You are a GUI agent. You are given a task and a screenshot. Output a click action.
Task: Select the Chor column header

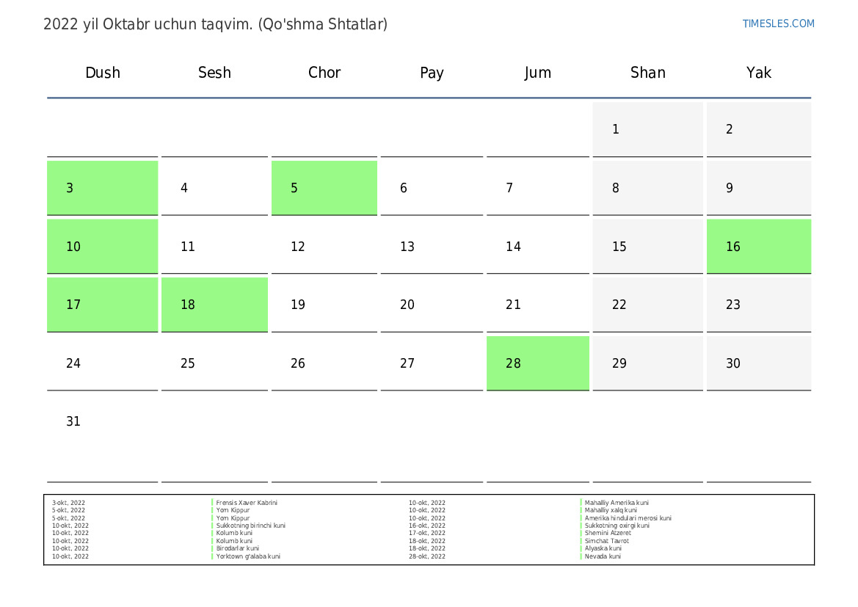(324, 73)
